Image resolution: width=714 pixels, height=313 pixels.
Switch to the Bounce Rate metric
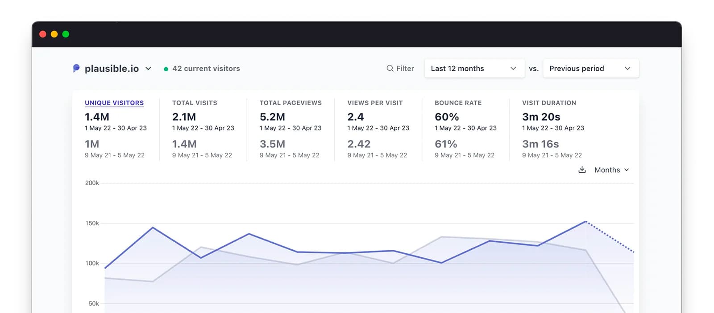458,103
